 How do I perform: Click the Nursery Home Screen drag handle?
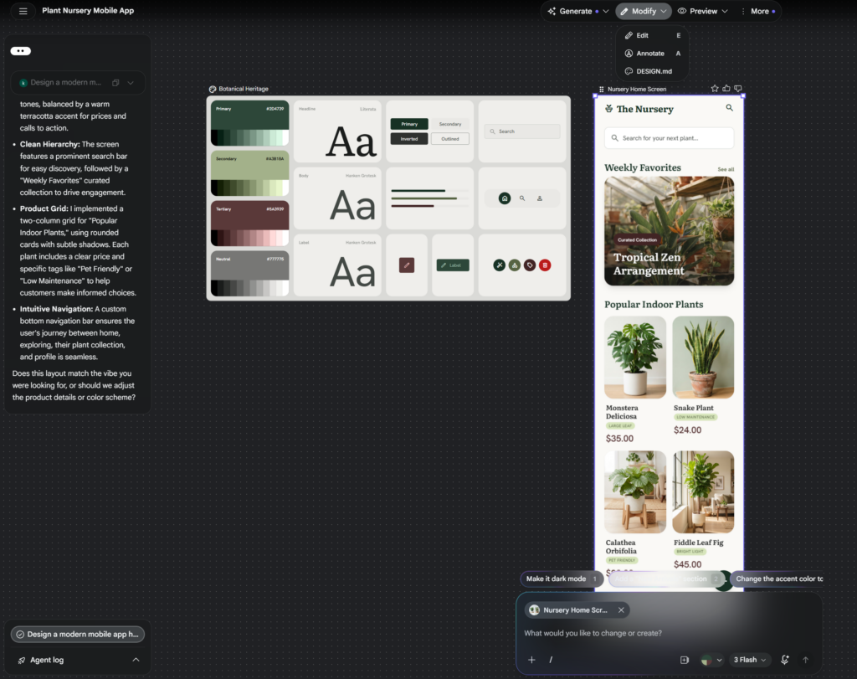coord(601,89)
